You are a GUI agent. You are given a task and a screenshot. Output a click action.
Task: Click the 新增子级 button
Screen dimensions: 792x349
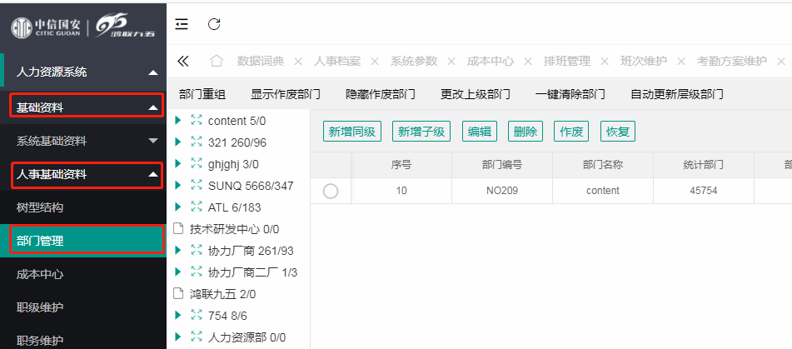tap(421, 132)
